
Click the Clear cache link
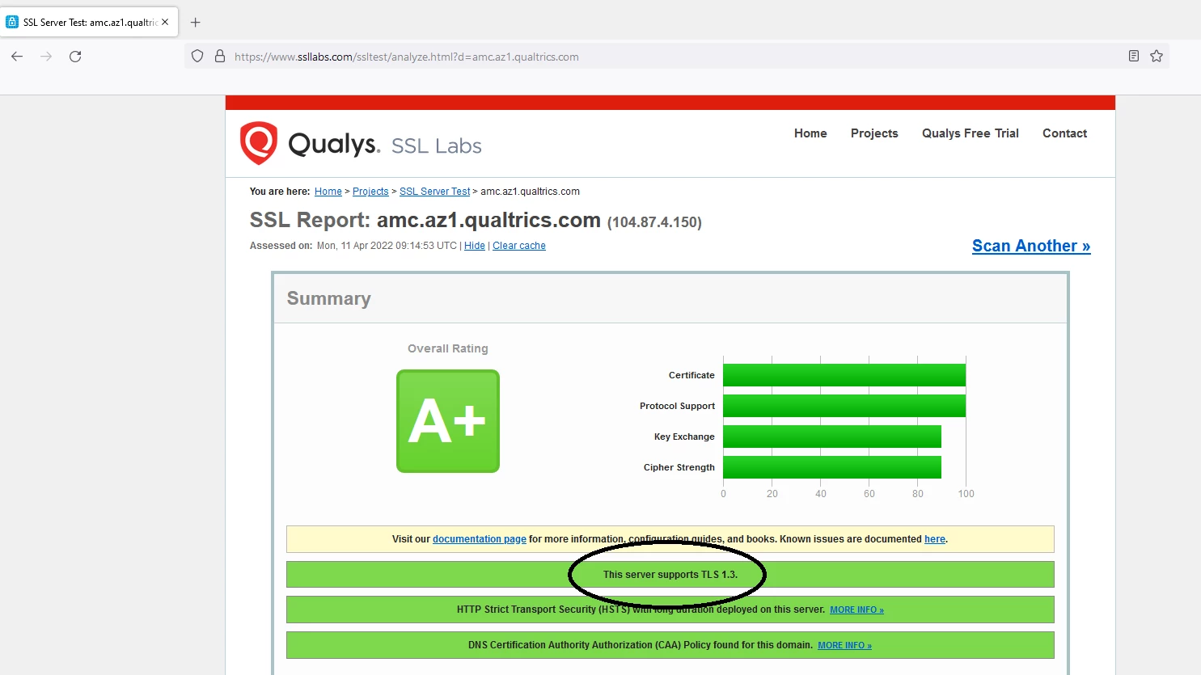(519, 246)
